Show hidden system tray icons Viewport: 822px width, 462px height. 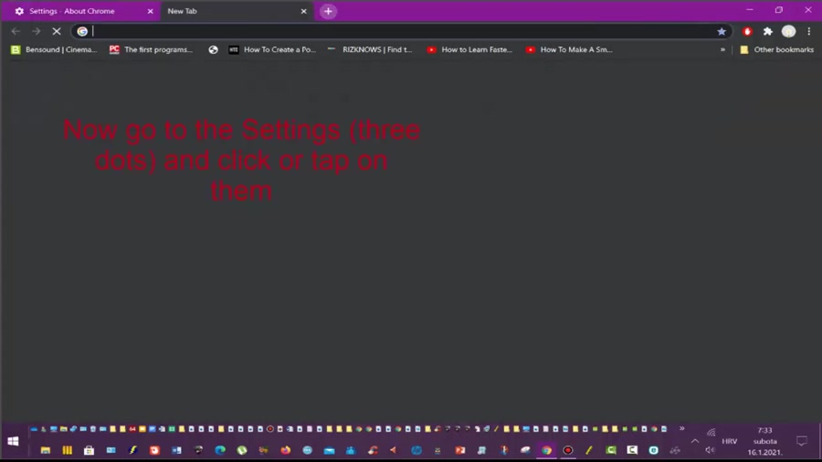695,441
